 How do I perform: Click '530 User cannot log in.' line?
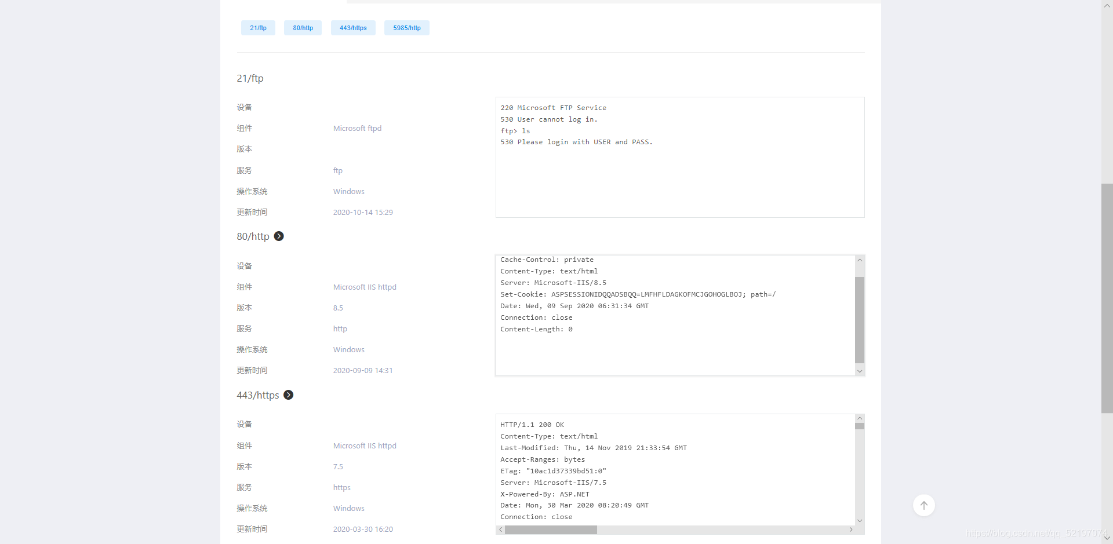(549, 119)
